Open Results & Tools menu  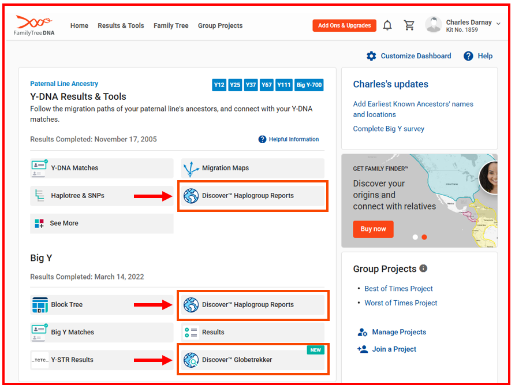click(121, 25)
